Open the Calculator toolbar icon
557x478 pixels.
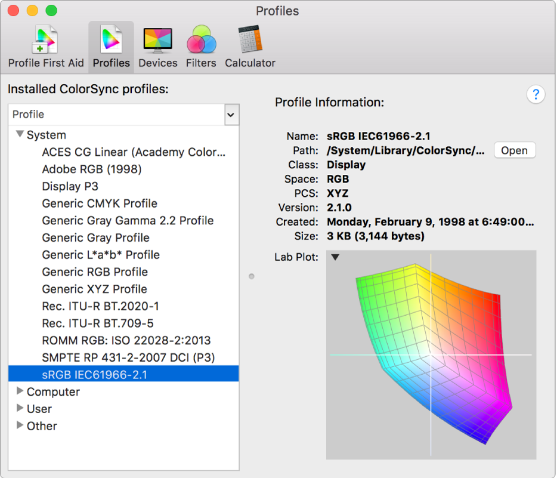point(250,47)
